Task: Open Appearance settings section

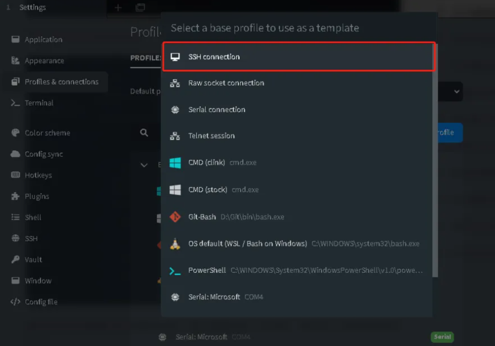Action: (x=55, y=61)
